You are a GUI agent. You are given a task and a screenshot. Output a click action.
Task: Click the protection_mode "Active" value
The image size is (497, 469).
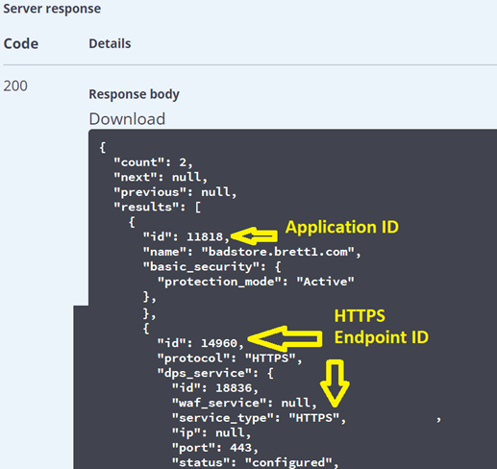click(x=325, y=282)
